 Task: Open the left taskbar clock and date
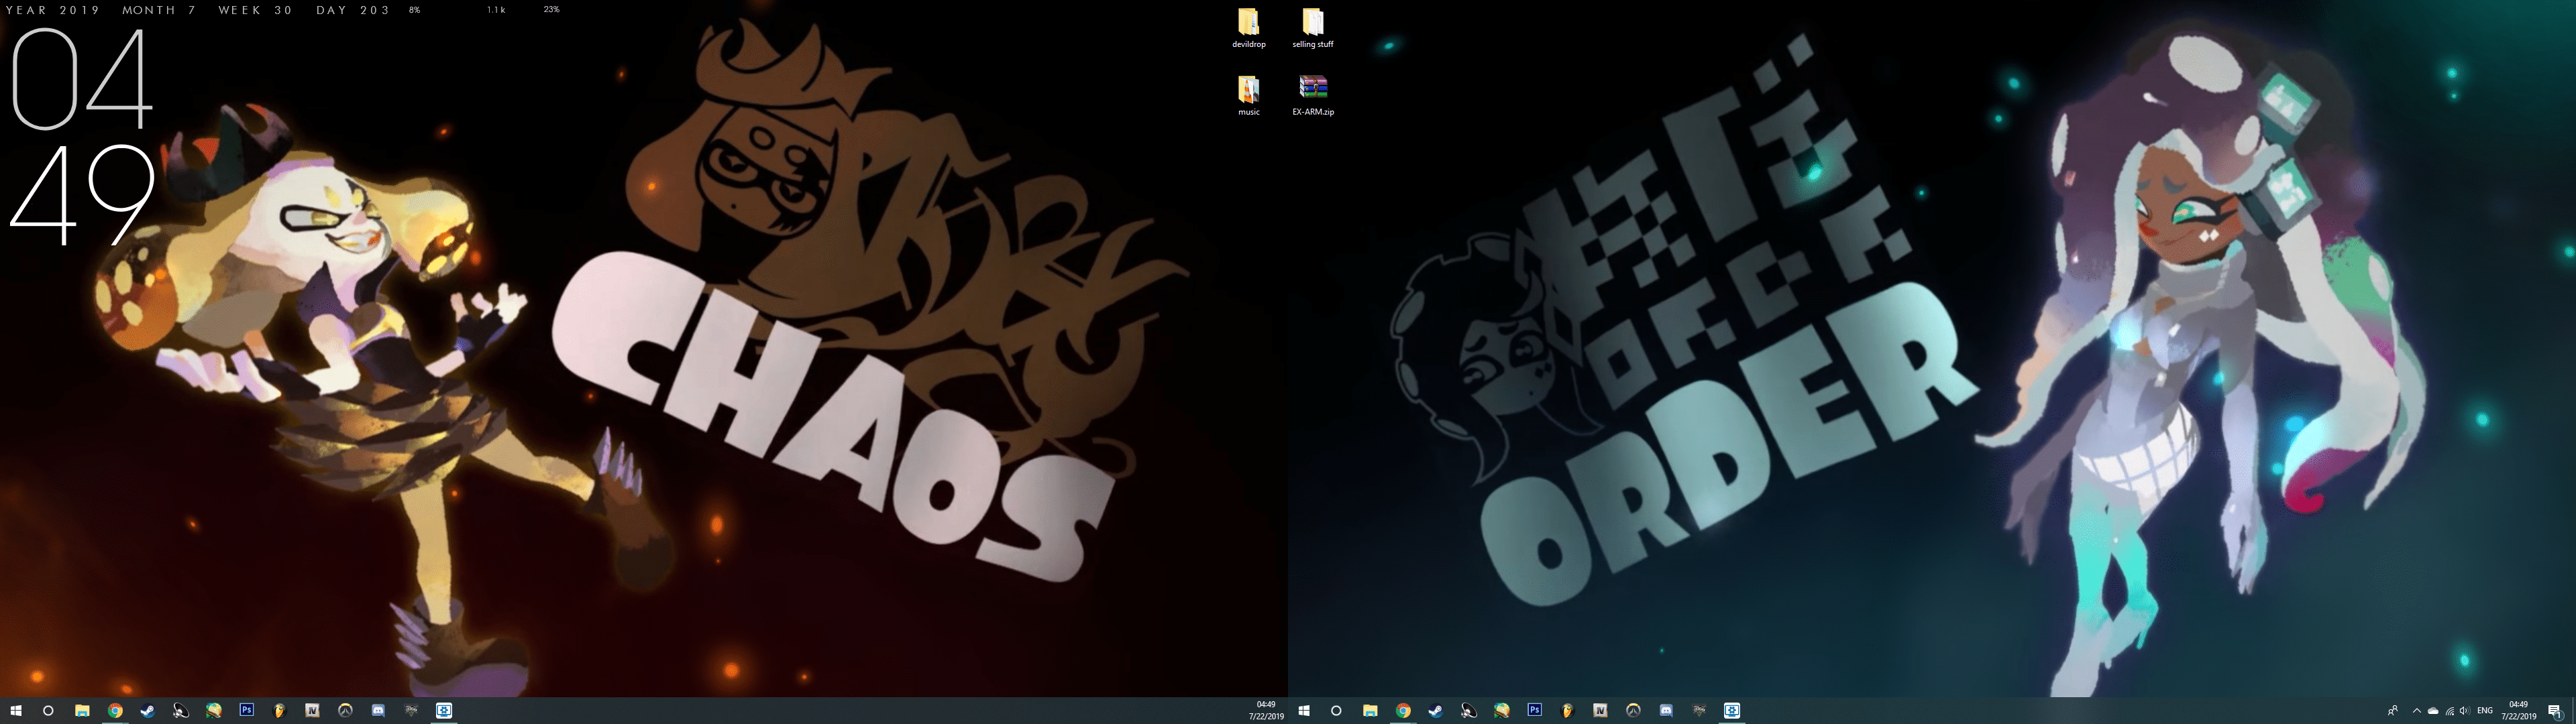[x=1266, y=710]
